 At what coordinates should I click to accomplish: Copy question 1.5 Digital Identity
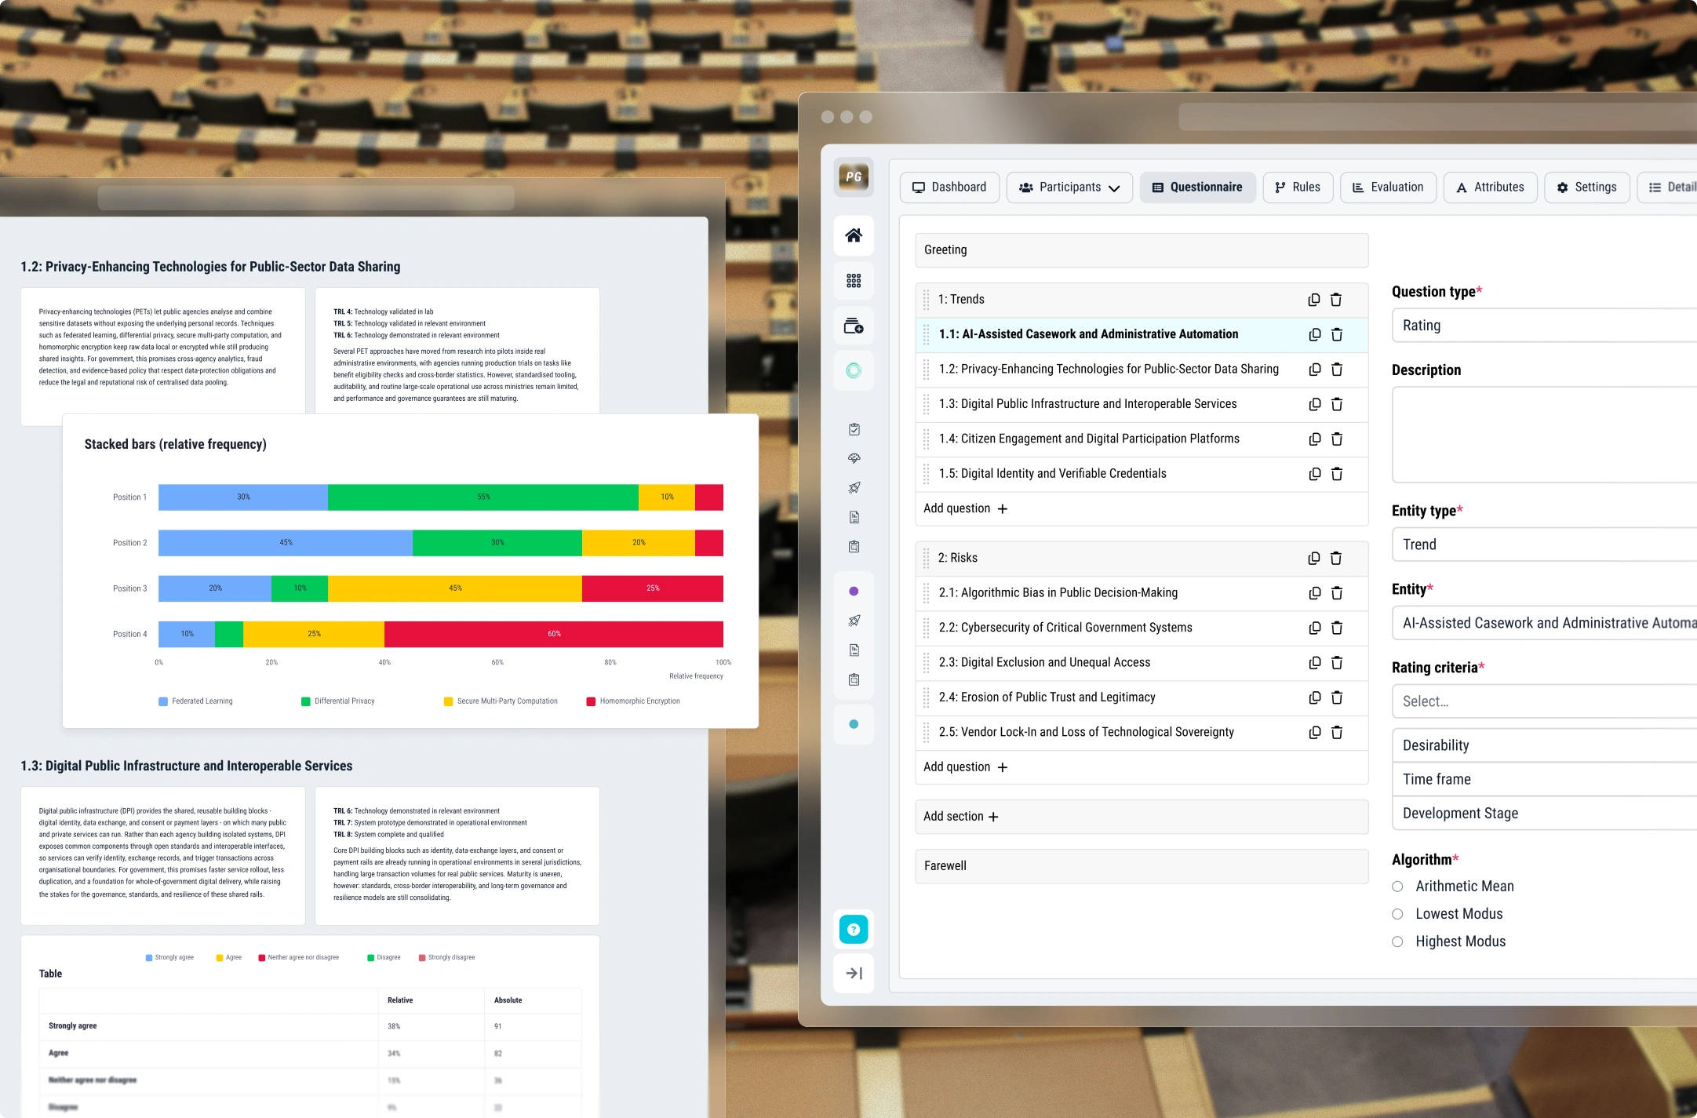tap(1315, 474)
